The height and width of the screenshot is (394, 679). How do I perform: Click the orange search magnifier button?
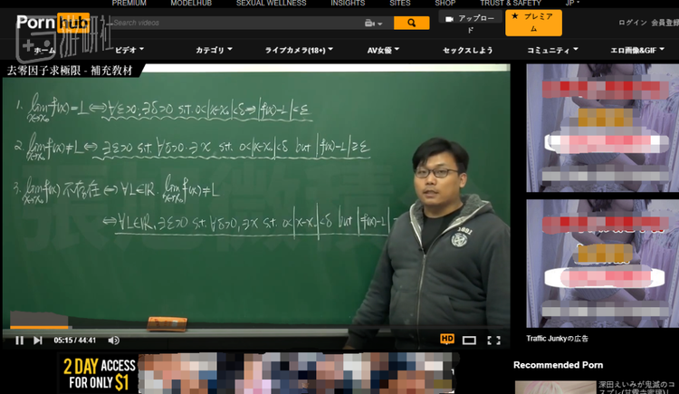click(412, 23)
